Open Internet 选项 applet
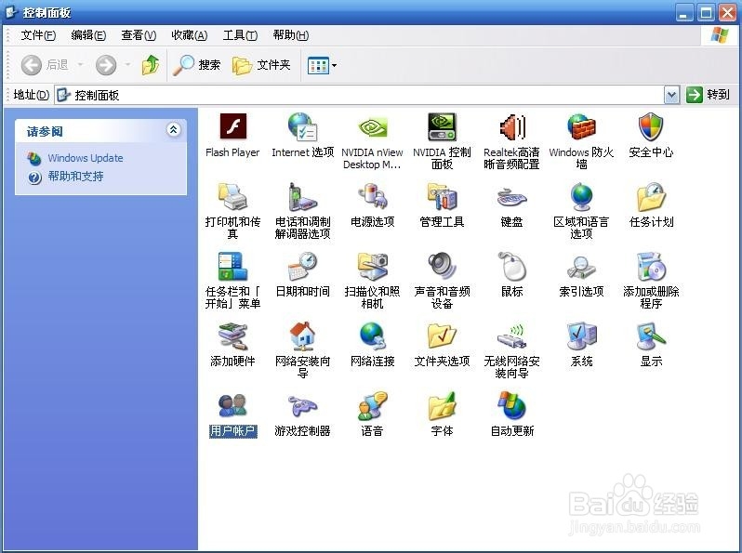This screenshot has height=553, width=742. tap(302, 126)
